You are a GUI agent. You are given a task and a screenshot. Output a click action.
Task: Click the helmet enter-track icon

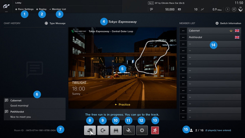[x=90, y=130]
